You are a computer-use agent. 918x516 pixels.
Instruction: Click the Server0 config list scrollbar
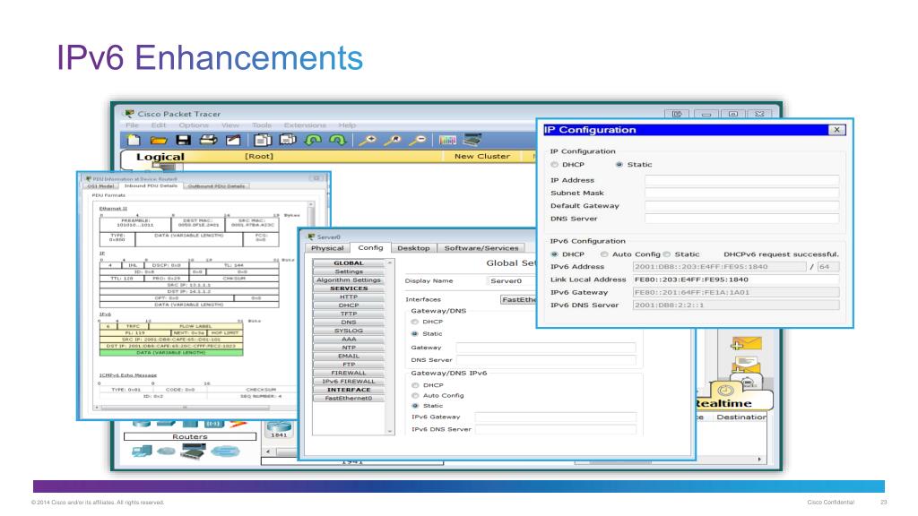click(x=390, y=347)
